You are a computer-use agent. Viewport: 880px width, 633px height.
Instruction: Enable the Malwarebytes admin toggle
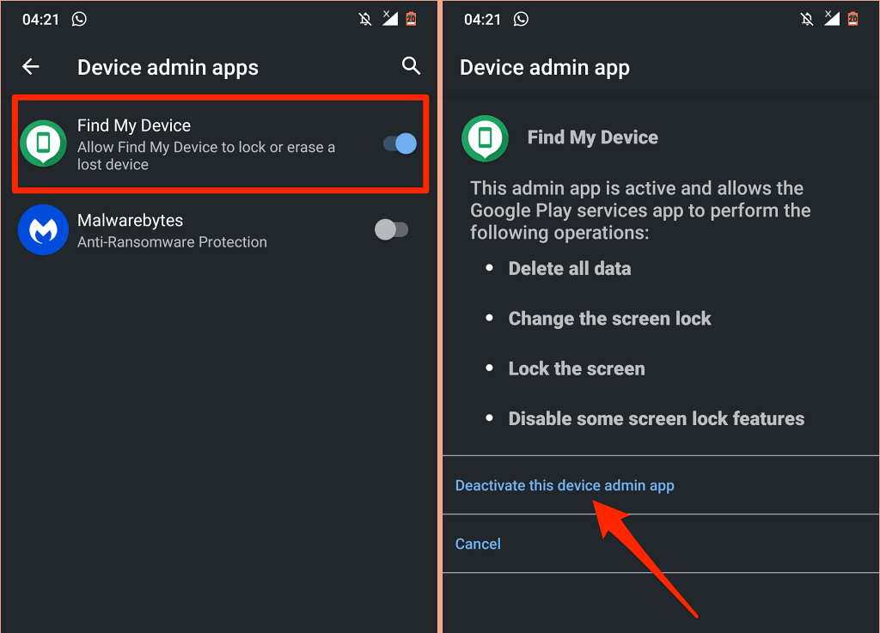(392, 229)
